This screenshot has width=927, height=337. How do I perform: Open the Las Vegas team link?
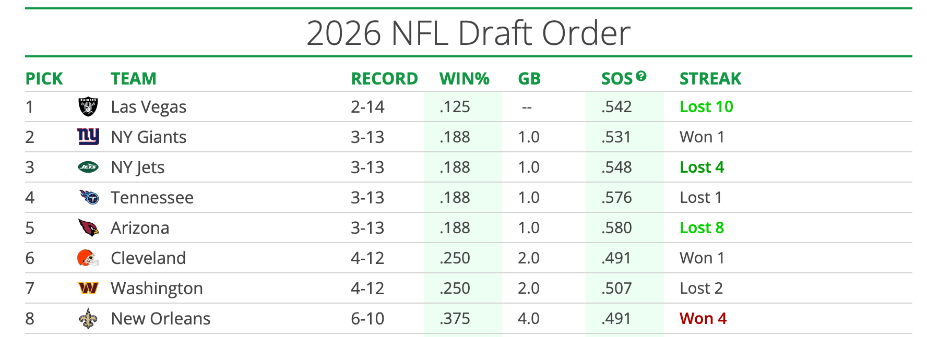pyautogui.click(x=148, y=107)
